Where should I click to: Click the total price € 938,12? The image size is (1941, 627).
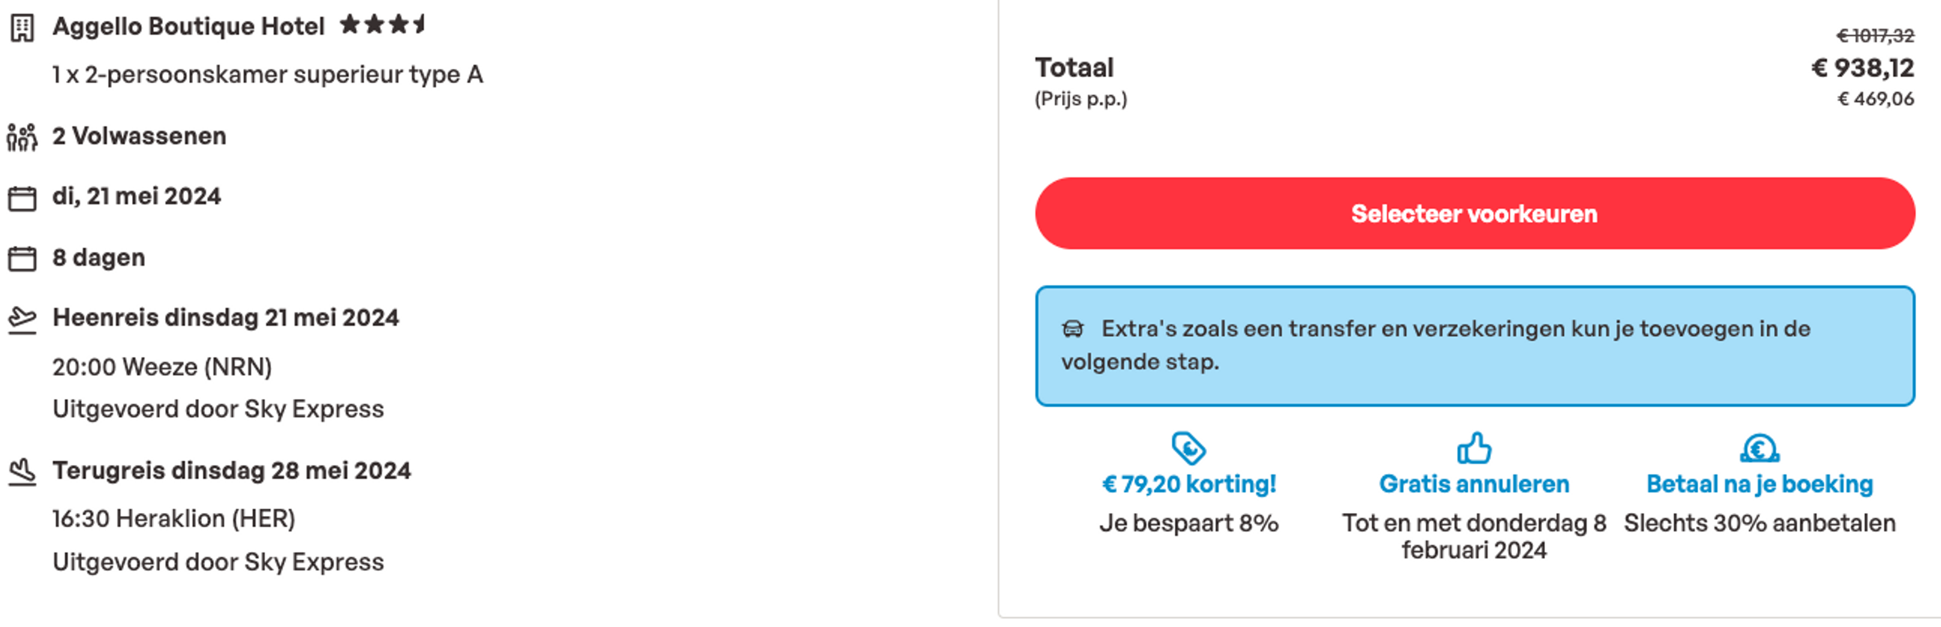point(1862,69)
